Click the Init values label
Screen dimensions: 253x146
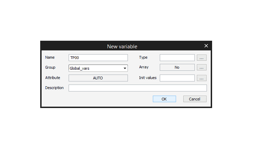tap(148, 78)
